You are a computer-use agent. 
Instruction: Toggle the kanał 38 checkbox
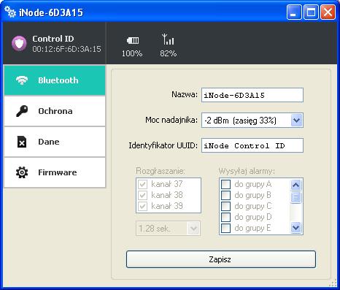click(142, 195)
